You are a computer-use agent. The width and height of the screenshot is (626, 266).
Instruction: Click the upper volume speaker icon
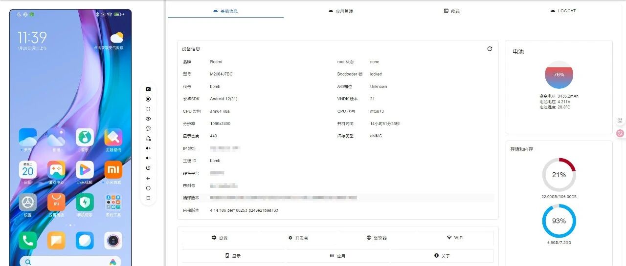pyautogui.click(x=148, y=148)
